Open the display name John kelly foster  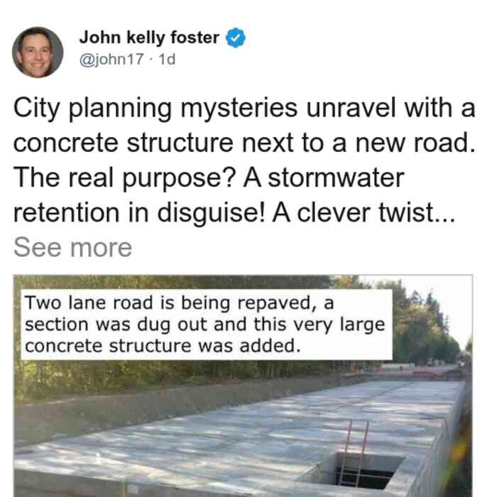coord(149,38)
